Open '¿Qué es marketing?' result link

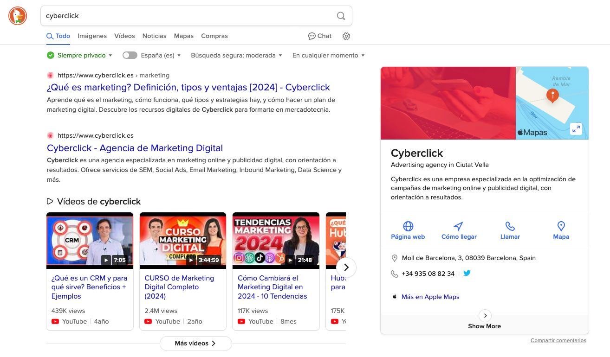coord(188,87)
